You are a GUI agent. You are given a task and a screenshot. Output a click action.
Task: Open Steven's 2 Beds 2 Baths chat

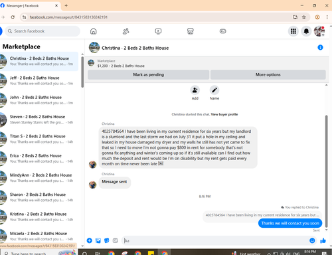[x=39, y=120]
